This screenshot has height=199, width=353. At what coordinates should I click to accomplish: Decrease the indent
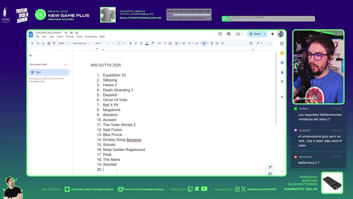pyautogui.click(x=212, y=43)
